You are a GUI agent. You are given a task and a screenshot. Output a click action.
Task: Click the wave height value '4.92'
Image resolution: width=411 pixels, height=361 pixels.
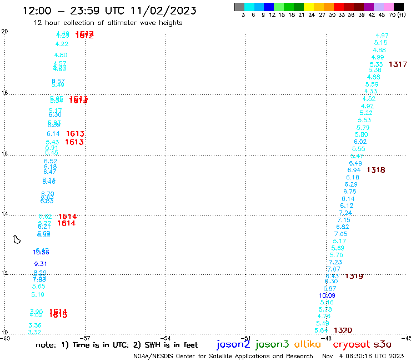tap(367, 106)
